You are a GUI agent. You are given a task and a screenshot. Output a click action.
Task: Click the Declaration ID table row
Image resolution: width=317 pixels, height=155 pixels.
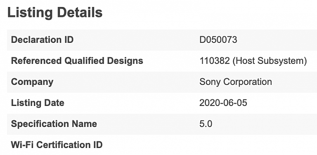pos(162,40)
